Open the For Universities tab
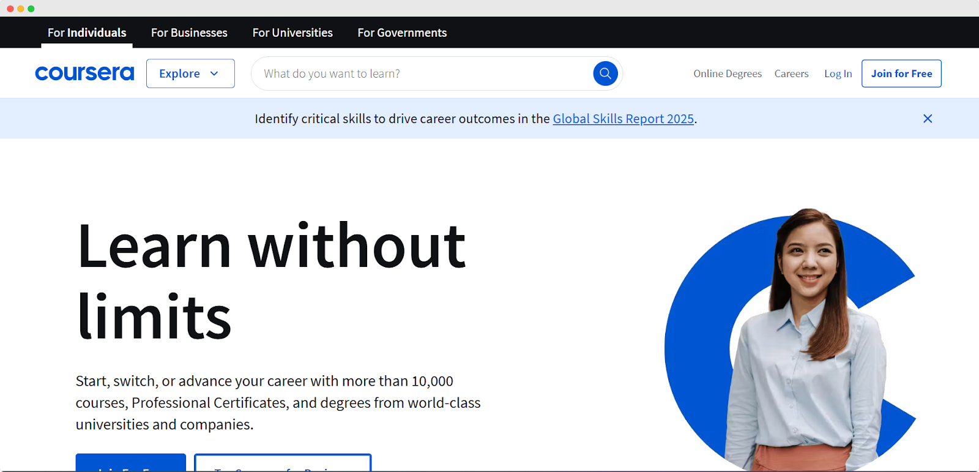This screenshot has width=979, height=472. (292, 32)
